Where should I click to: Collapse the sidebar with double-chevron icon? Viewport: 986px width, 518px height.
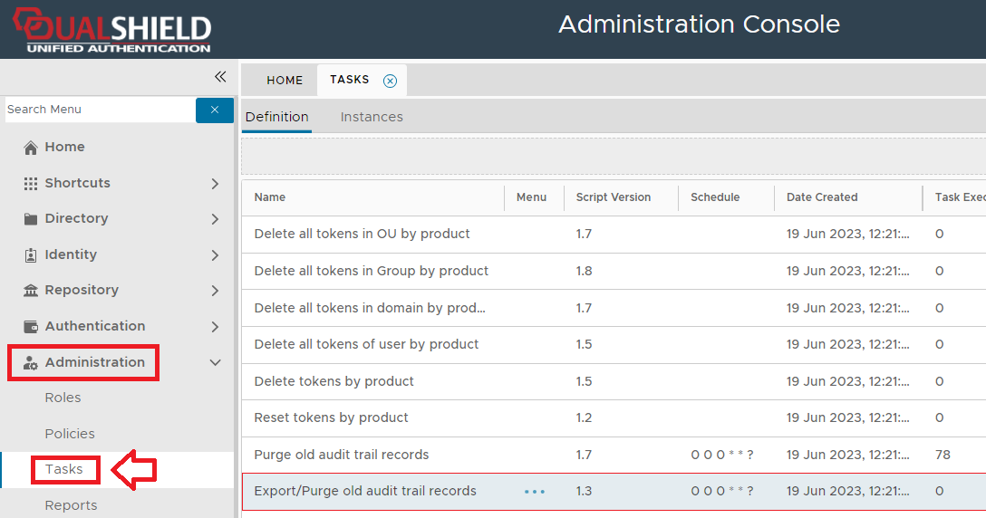pos(219,77)
